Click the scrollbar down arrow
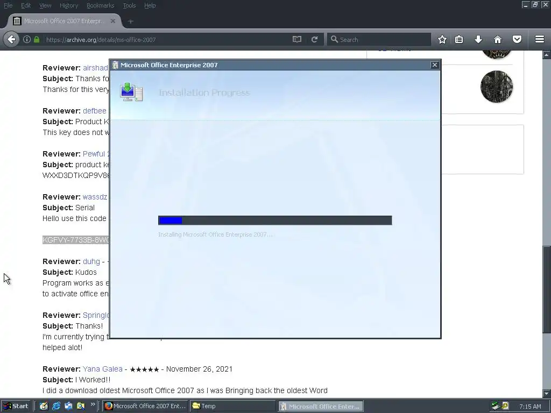 coord(547,393)
